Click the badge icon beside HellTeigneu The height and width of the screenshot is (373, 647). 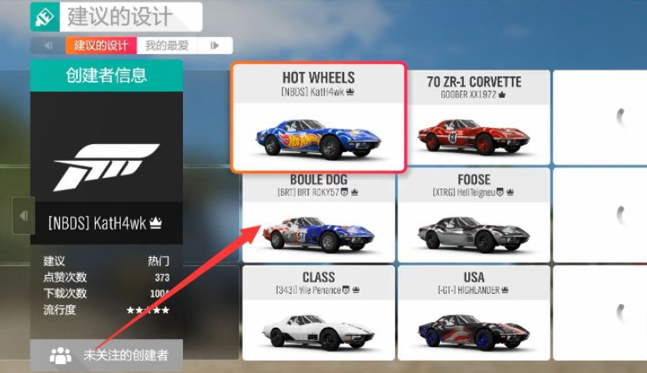(500, 192)
